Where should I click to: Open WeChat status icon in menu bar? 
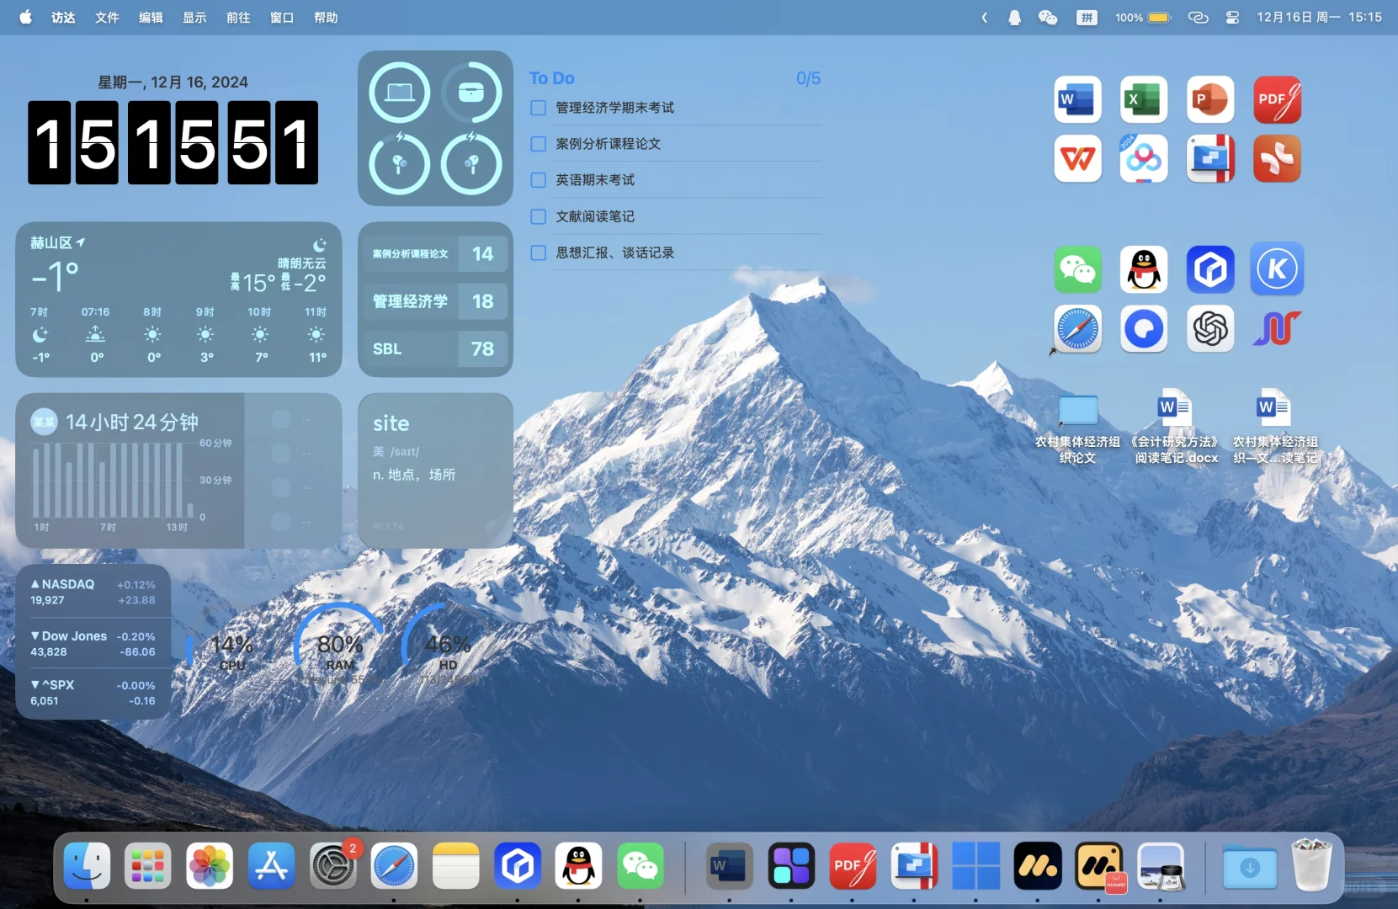1047,17
